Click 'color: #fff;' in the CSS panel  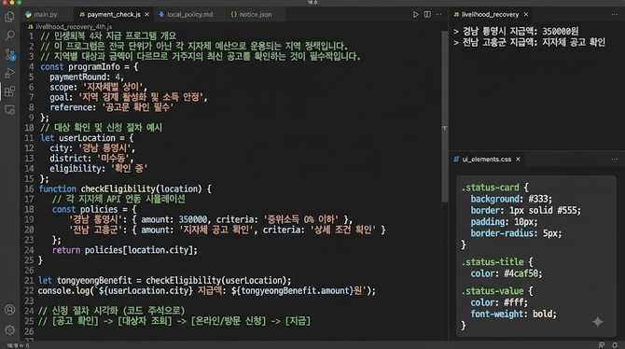click(x=499, y=302)
